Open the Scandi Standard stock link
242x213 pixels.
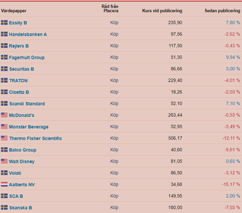coord(27,104)
